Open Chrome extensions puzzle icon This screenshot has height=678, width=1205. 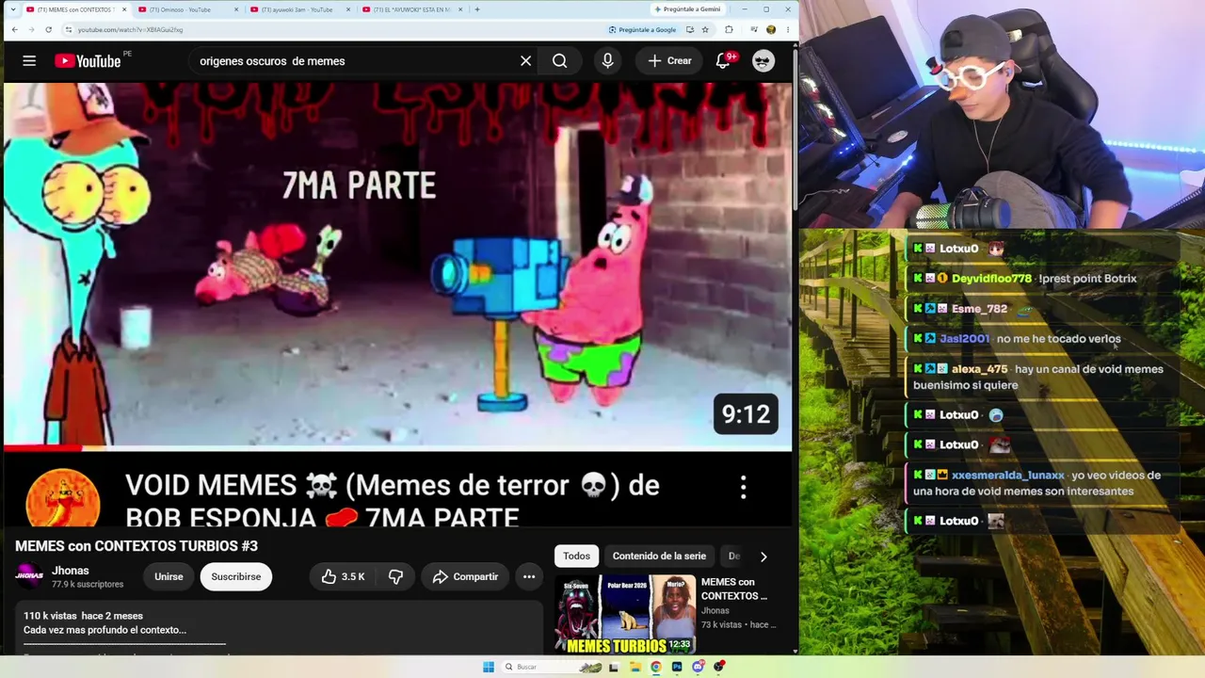pos(729,29)
